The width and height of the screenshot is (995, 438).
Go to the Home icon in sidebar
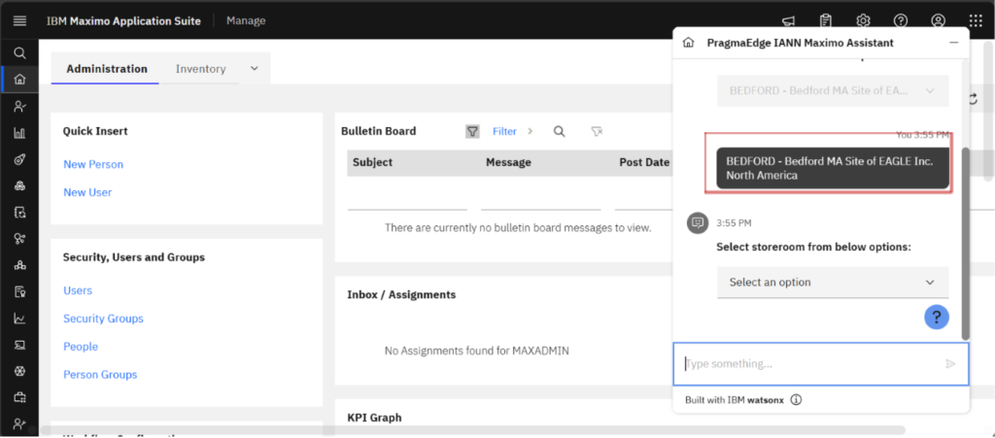click(19, 80)
